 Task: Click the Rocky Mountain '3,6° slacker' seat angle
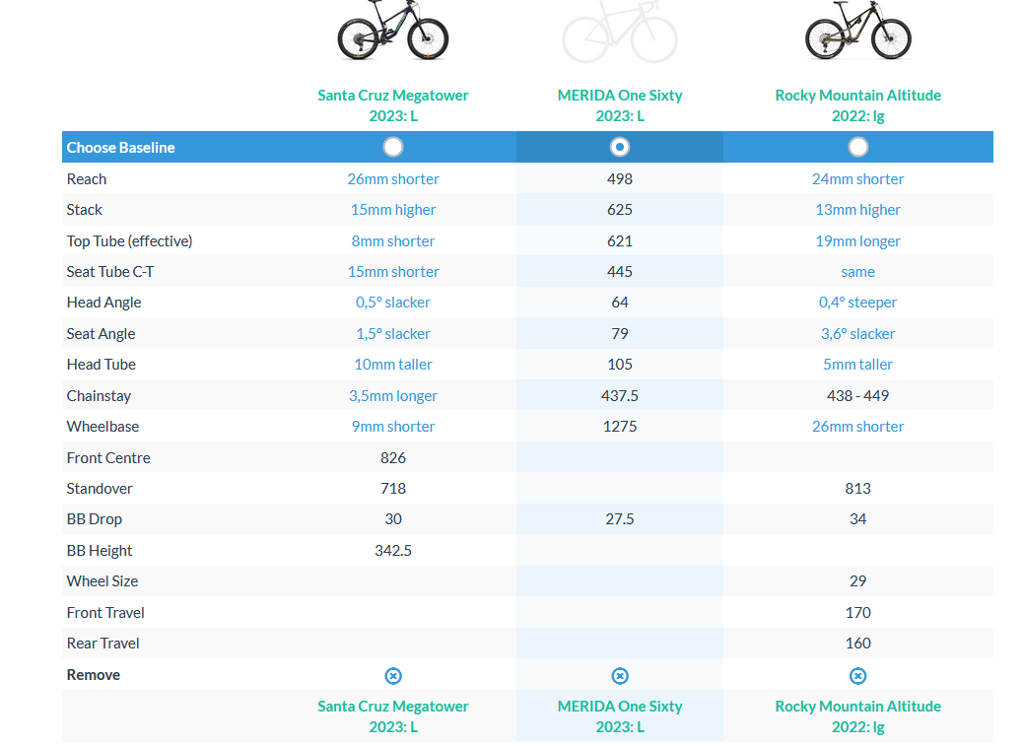click(x=858, y=334)
